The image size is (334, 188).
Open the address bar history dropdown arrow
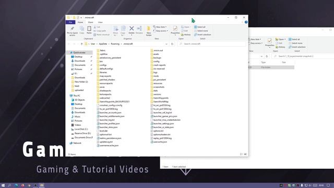pos(166,44)
